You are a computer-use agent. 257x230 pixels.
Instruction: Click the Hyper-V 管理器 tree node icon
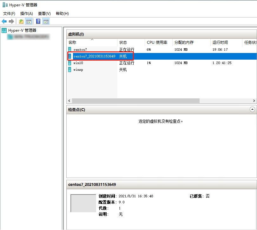pyautogui.click(x=4, y=30)
